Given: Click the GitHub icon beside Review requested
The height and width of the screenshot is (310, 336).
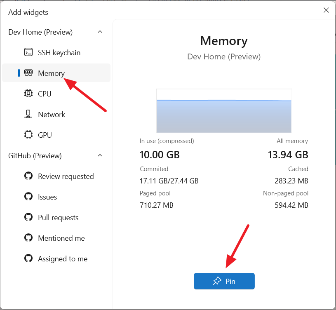Looking at the screenshot, I should (28, 176).
